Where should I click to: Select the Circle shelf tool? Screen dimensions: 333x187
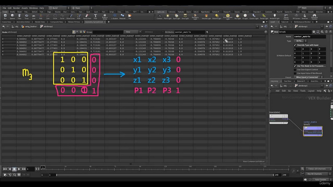click(55, 17)
